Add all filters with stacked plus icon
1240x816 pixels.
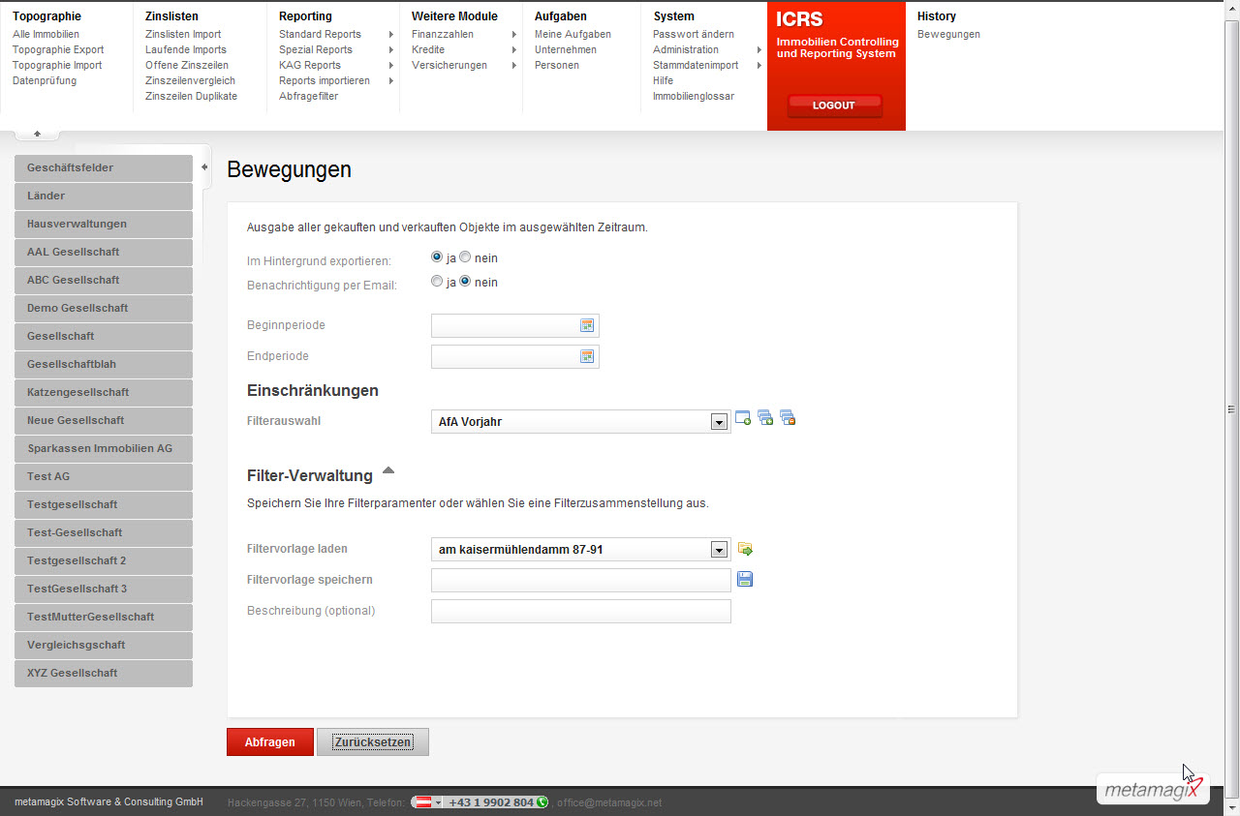point(765,418)
